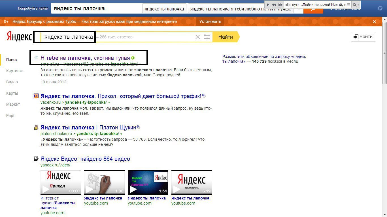
Task: Open 'Интернет прикол/Яндекс ты лапочка' video title
Action: pos(58,203)
